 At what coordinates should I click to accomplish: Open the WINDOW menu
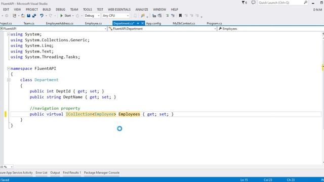point(159,10)
